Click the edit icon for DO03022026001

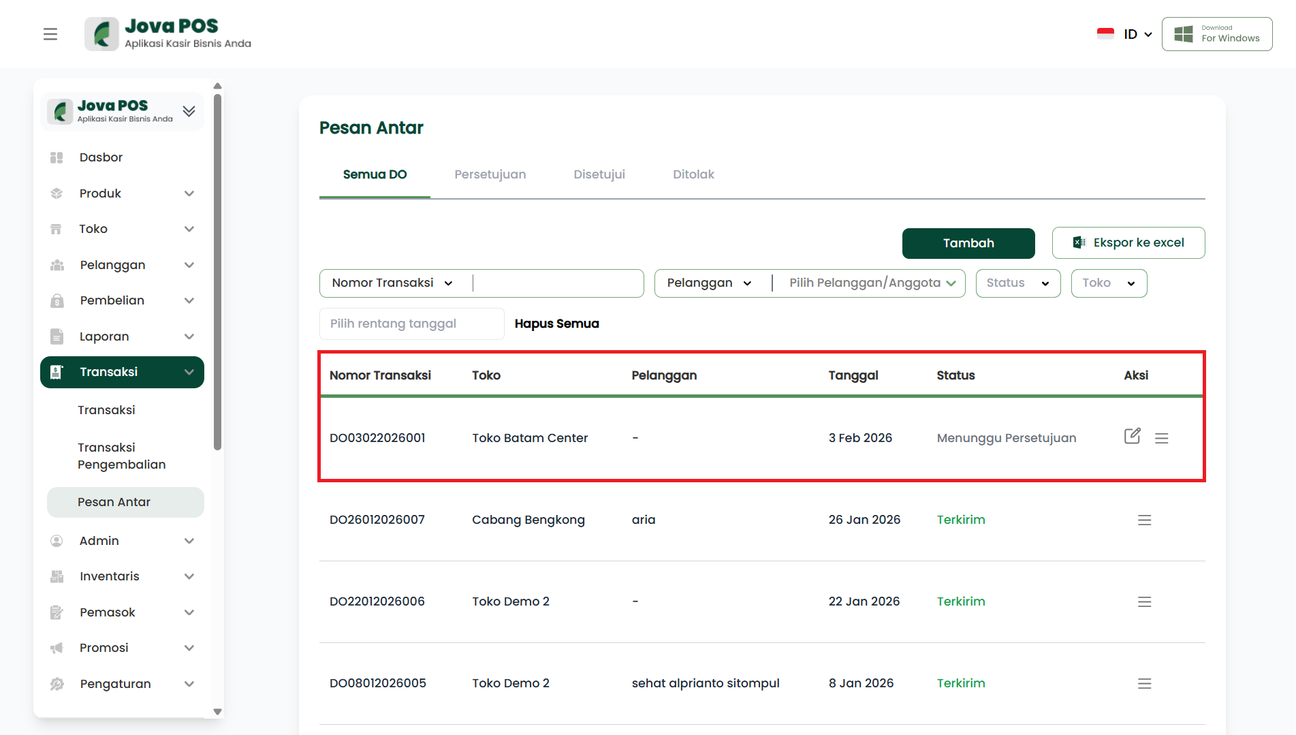[x=1132, y=437]
